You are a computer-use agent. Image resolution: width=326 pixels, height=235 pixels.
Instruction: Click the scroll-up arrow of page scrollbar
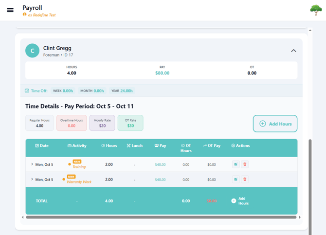pyautogui.click(x=310, y=30)
